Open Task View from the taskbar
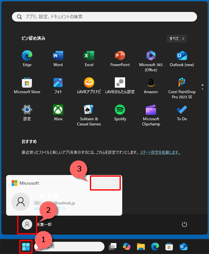Image resolution: width=209 pixels, height=254 pixels. click(x=112, y=247)
